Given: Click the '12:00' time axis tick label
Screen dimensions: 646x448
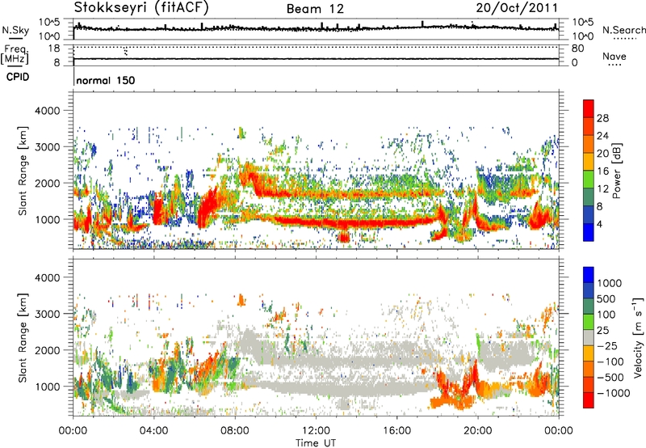Looking at the screenshot, I should (x=316, y=431).
